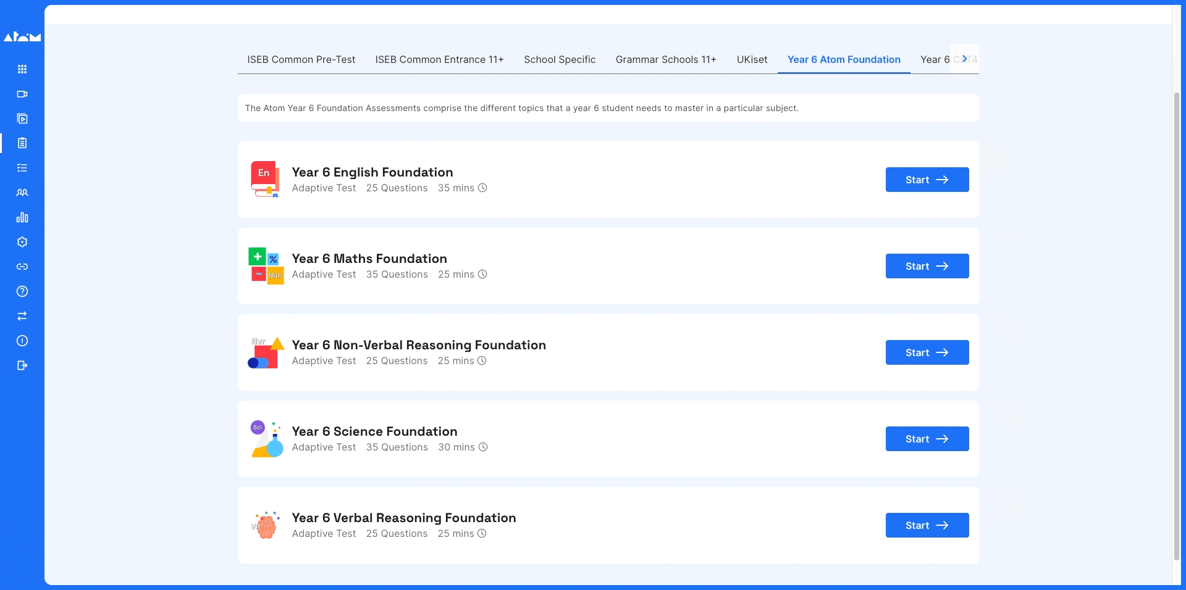The image size is (1186, 590).
Task: Click the Year 6 English Foundation title
Action: pyautogui.click(x=372, y=172)
